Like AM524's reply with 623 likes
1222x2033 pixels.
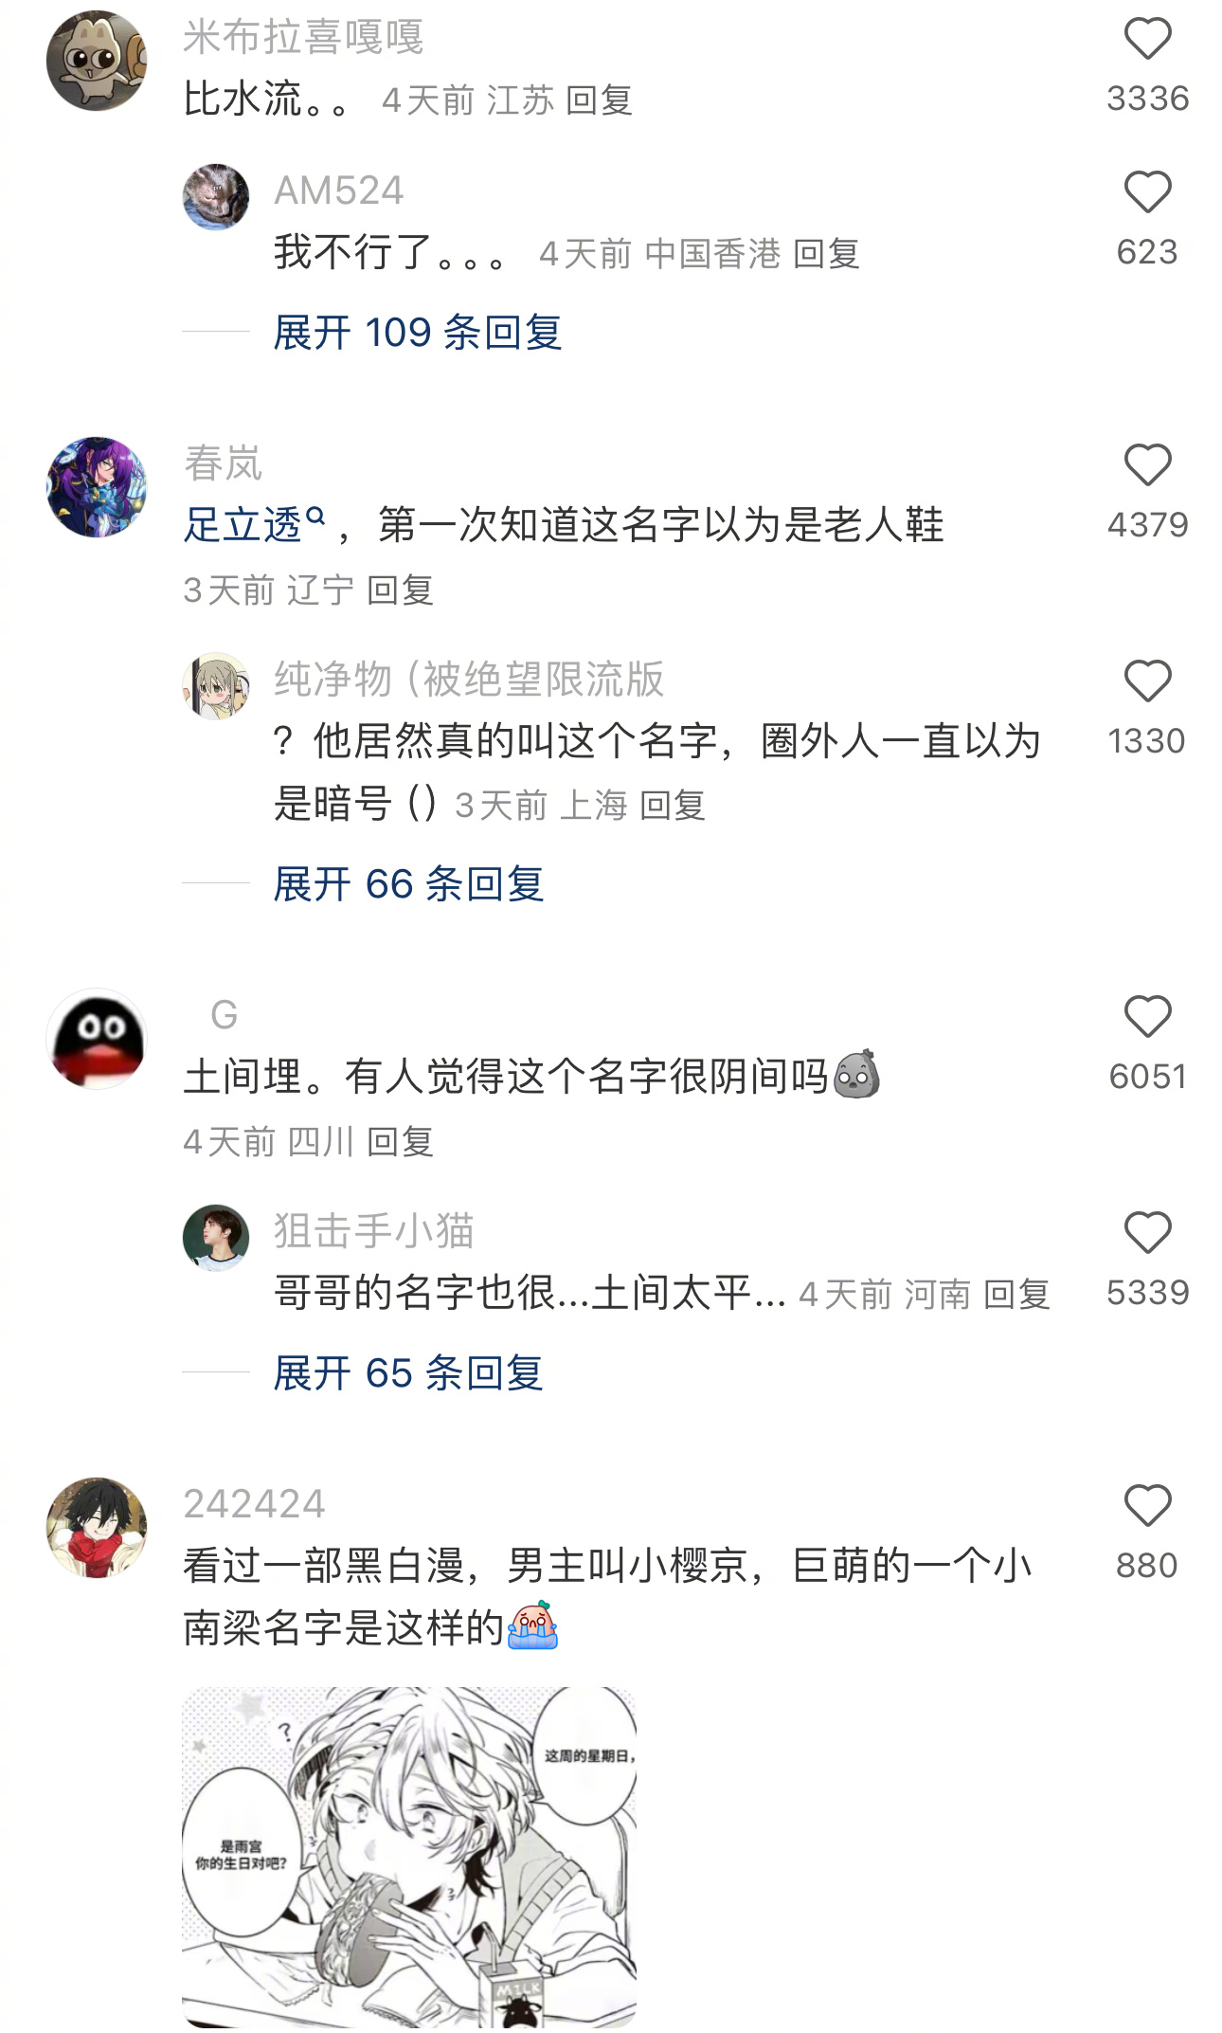1147,192
